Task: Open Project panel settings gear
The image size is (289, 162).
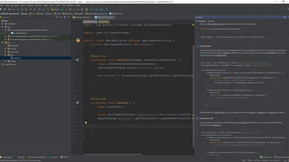Action: coord(65,17)
